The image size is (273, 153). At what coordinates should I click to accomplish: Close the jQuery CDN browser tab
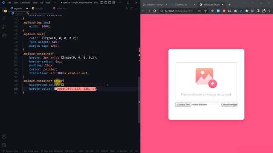195,5
